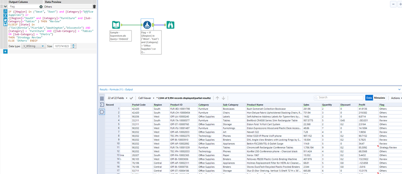The height and width of the screenshot is (174, 402).
Task: Click the results Search box
Action: [340, 98]
